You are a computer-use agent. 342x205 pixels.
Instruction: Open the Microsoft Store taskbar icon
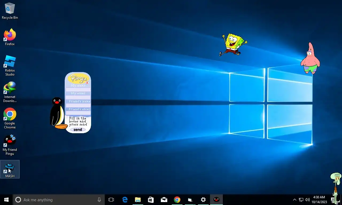pos(151,200)
